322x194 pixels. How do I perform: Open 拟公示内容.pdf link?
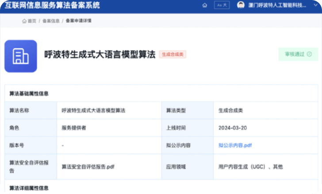pyautogui.click(x=235, y=145)
